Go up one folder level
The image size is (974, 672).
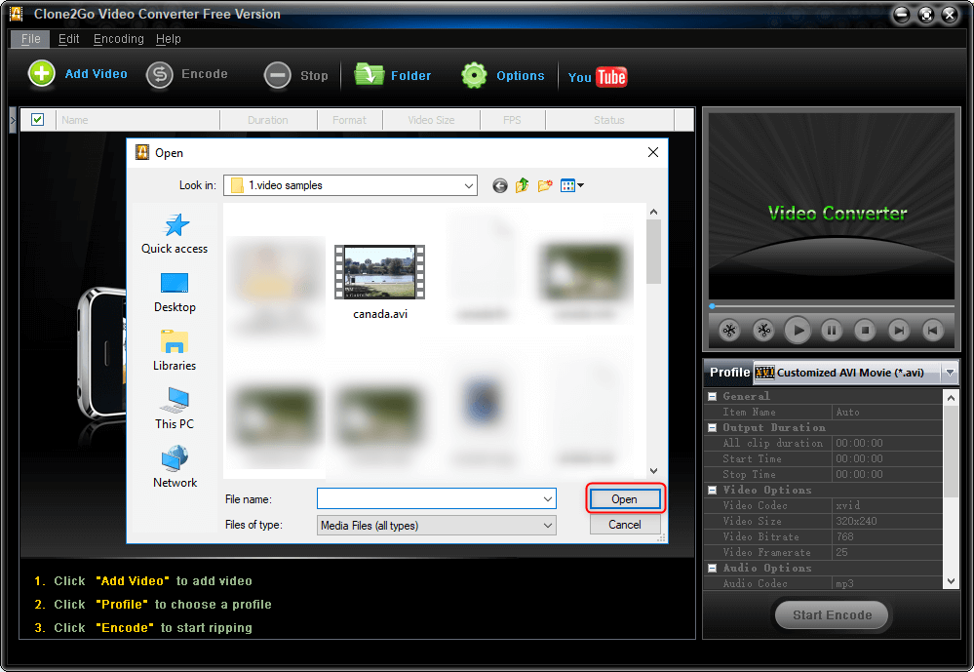pos(522,185)
